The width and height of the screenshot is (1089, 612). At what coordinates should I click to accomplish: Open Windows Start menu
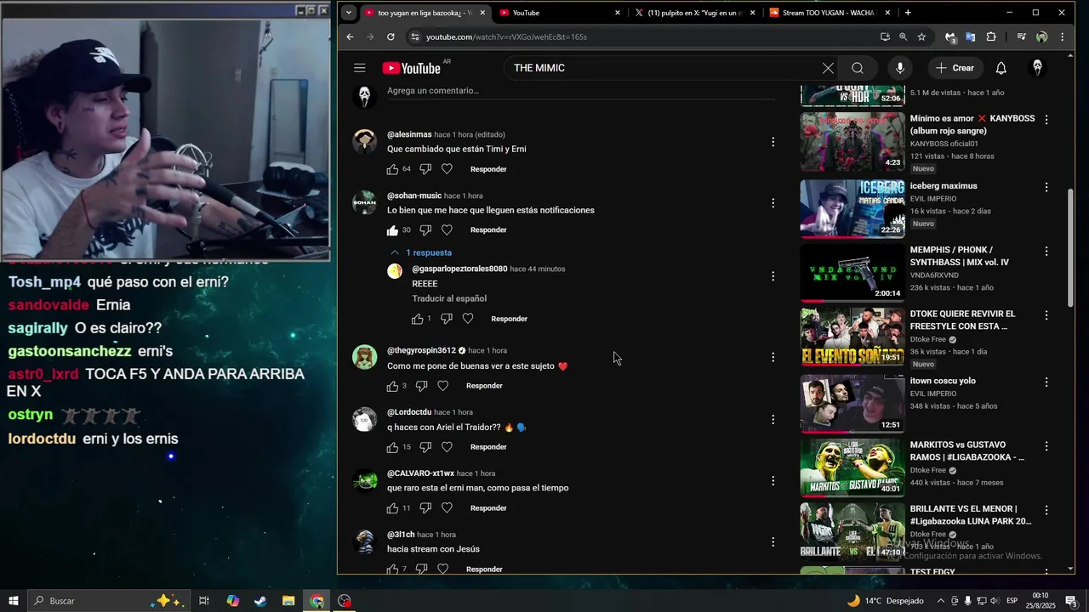[x=14, y=601]
